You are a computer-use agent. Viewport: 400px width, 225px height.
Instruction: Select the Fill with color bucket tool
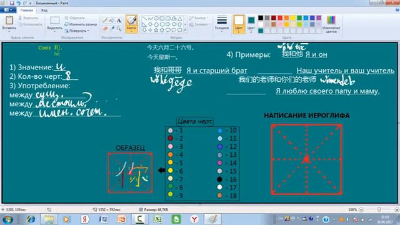tap(112, 21)
